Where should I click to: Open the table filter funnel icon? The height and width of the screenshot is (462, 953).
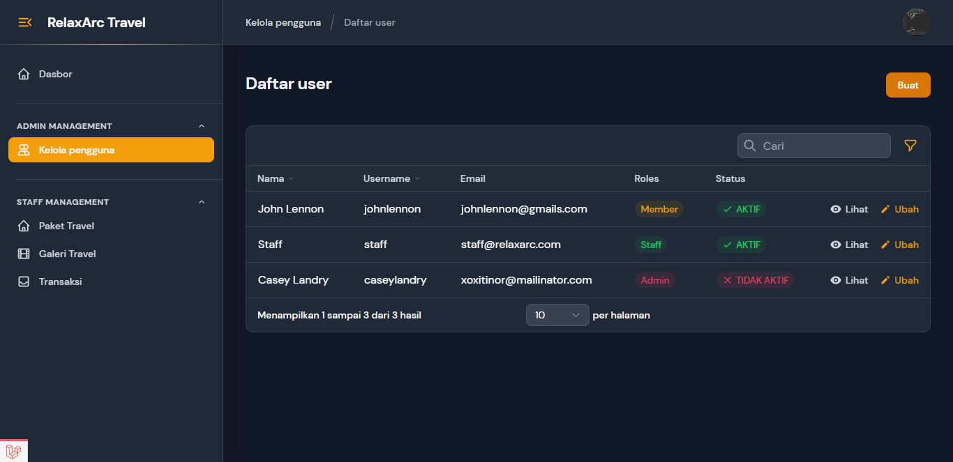pyautogui.click(x=910, y=146)
